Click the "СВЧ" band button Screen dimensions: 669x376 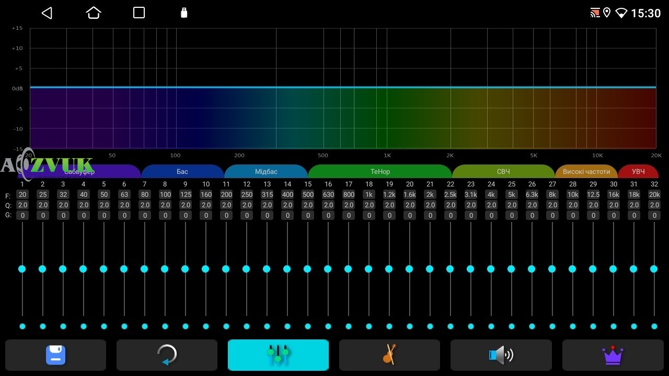pyautogui.click(x=503, y=171)
